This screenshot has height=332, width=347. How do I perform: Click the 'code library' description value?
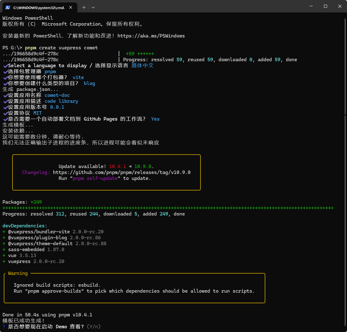click(x=61, y=101)
